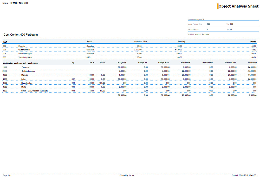The width and height of the screenshot is (260, 178).
Task: Select the Cost Center: 400 Fertigung heading
Action: click(x=20, y=34)
